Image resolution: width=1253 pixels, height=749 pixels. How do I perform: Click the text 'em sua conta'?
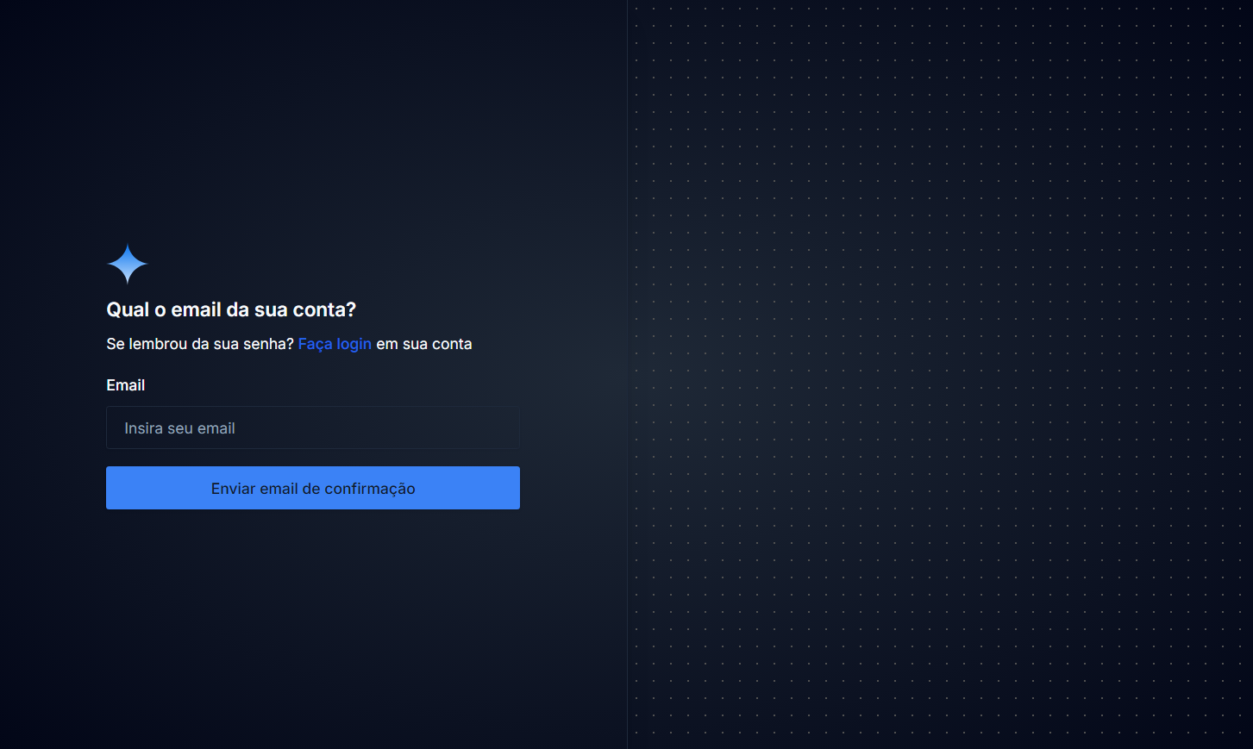(x=424, y=344)
